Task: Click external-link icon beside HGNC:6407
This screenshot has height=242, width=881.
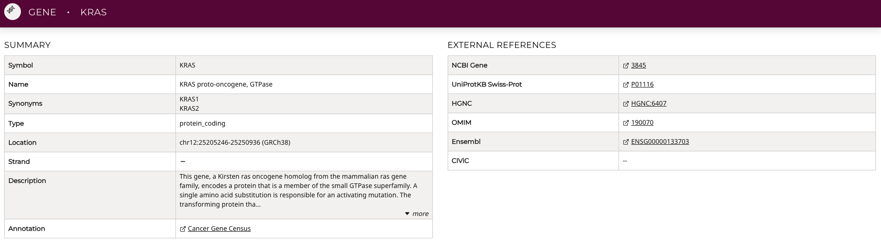Action: [x=626, y=104]
